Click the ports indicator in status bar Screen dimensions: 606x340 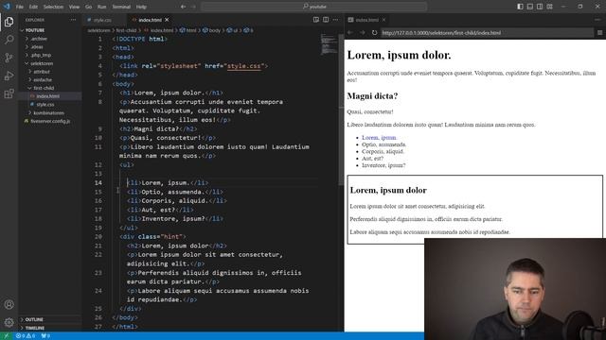45,336
